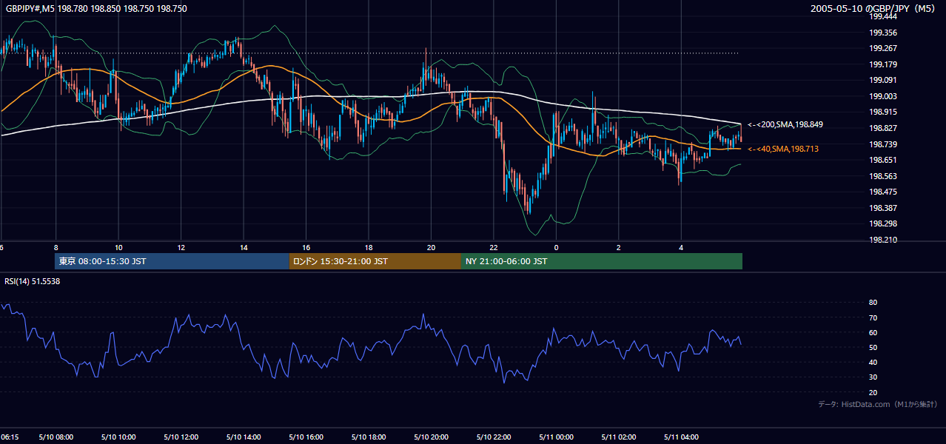Click the RSI(14) 51.5538 indicator label
The image size is (946, 444).
pyautogui.click(x=33, y=281)
